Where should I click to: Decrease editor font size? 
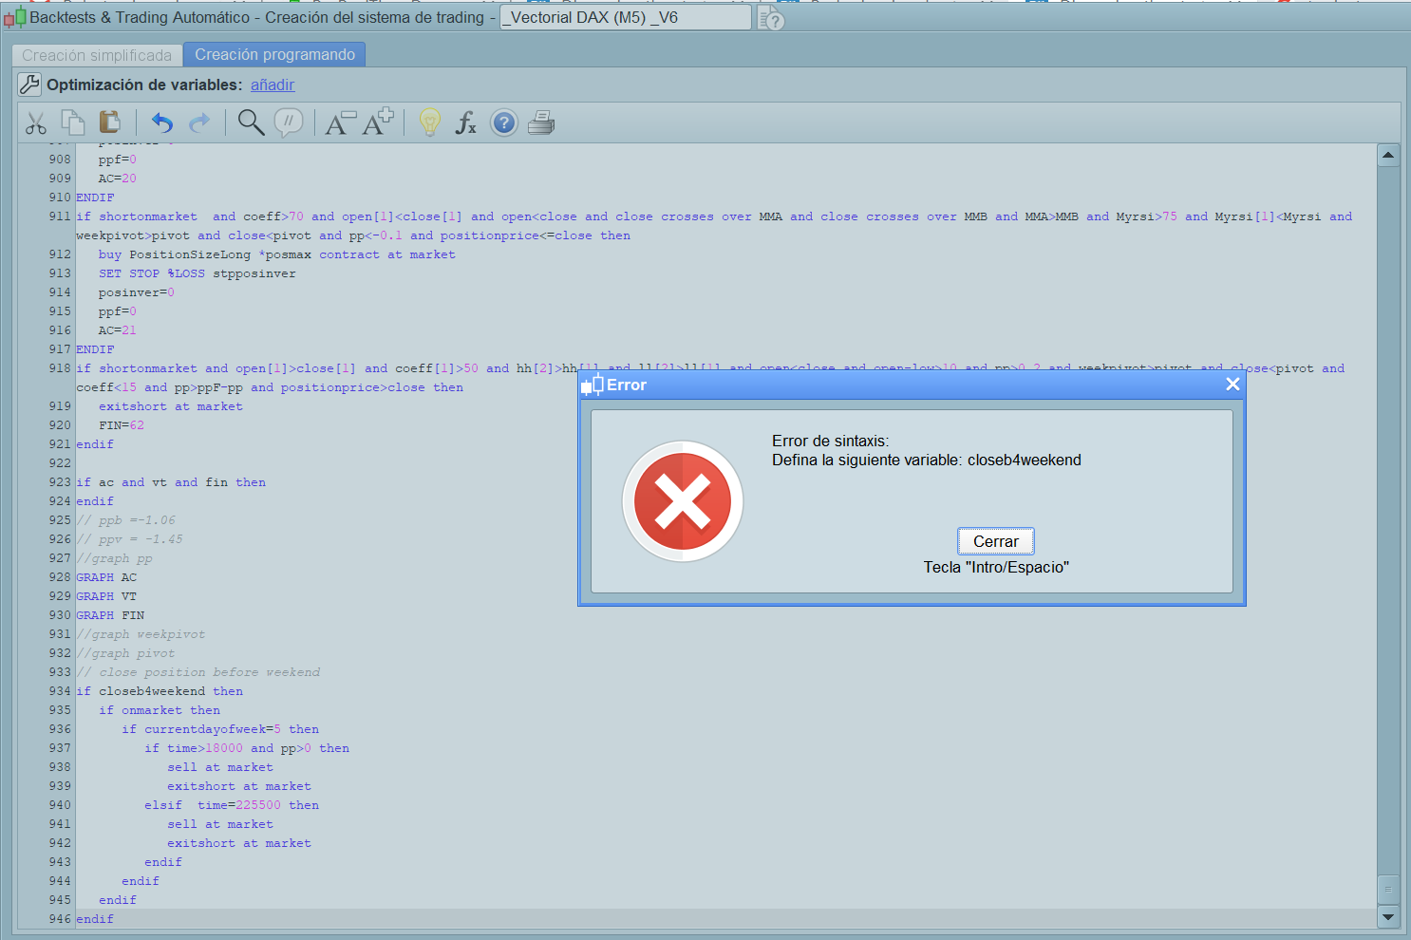click(x=340, y=123)
